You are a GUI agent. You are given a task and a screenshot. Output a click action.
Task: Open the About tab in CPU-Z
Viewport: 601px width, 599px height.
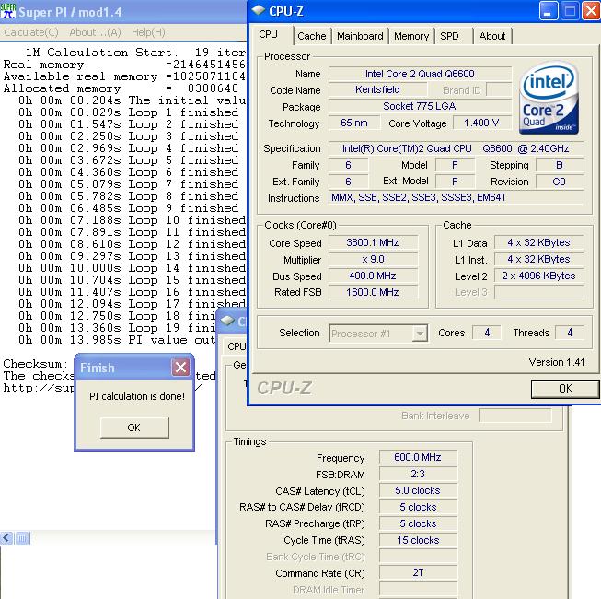coord(492,36)
